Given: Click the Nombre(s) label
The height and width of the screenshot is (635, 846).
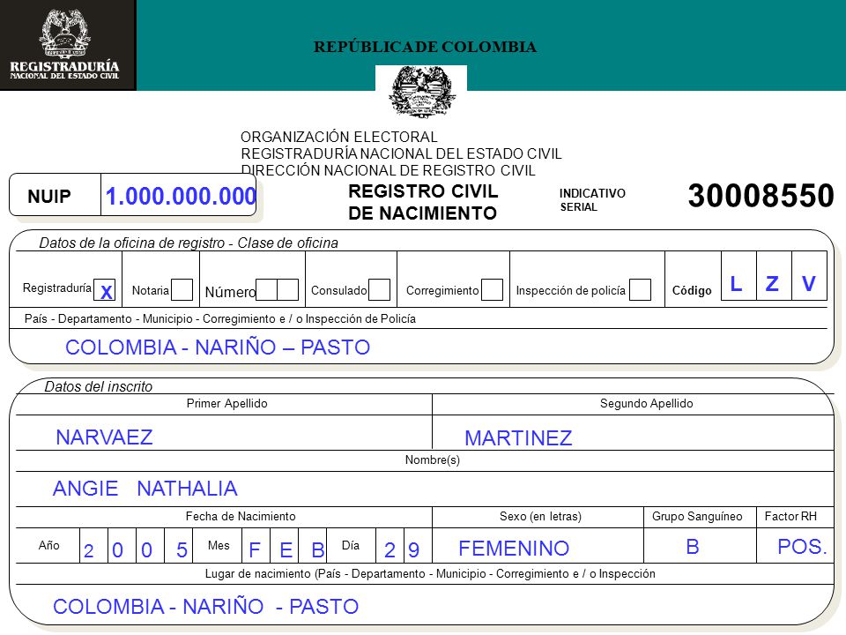Looking at the screenshot, I should pyautogui.click(x=432, y=460).
